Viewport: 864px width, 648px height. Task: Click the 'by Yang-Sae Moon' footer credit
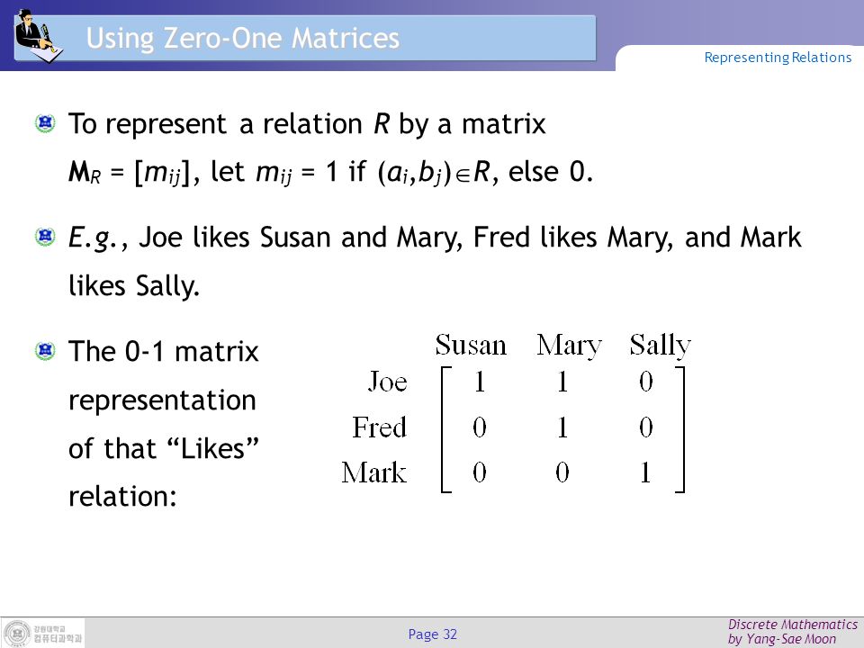(x=782, y=639)
